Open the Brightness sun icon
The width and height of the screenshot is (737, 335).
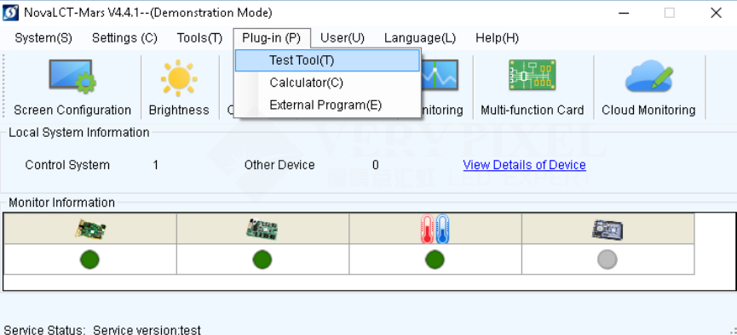tap(179, 78)
